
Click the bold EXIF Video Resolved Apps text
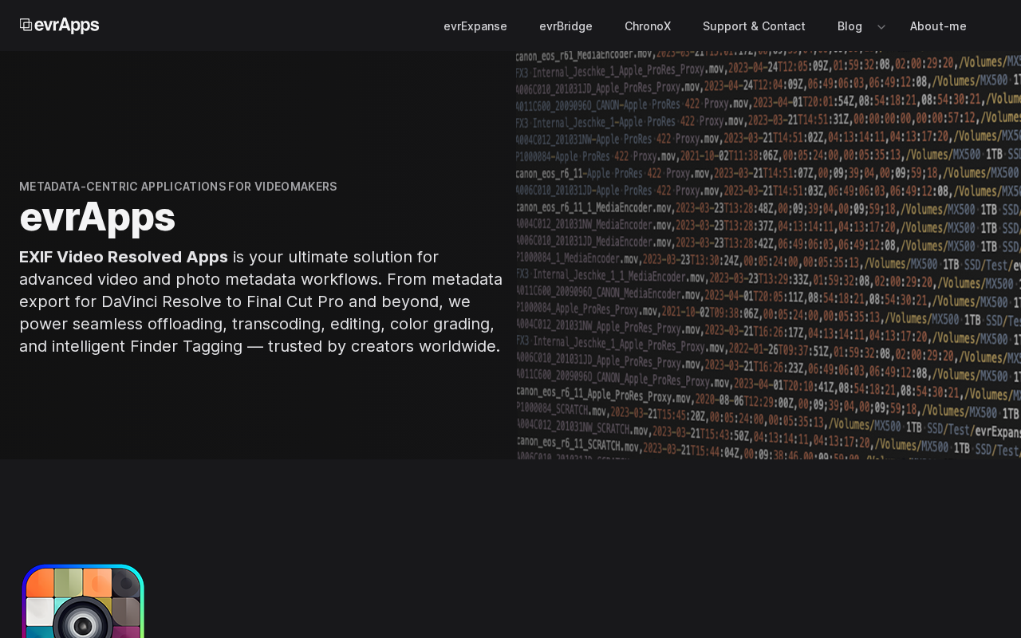click(x=124, y=257)
